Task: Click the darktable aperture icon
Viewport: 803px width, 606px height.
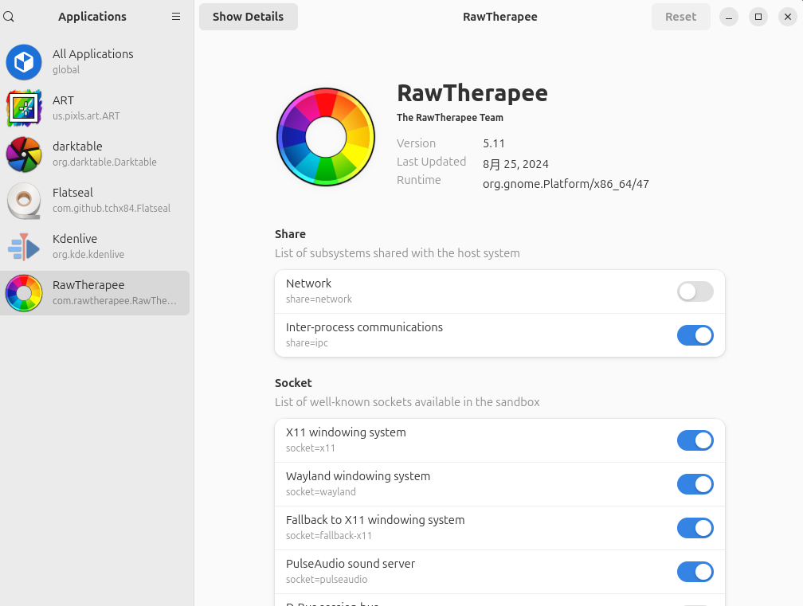Action: pyautogui.click(x=24, y=154)
